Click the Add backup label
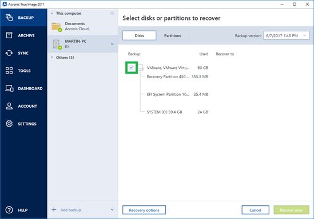The image size is (314, 219). click(x=71, y=210)
